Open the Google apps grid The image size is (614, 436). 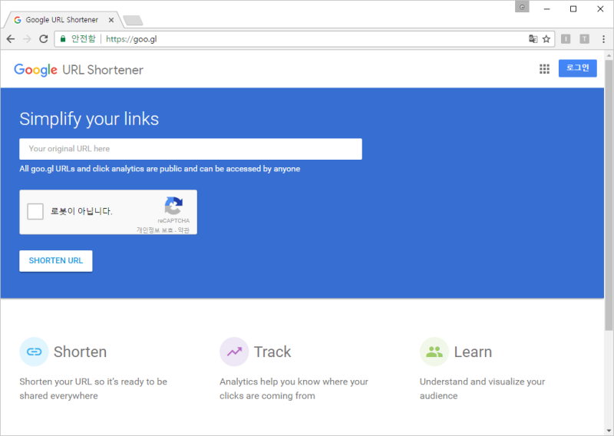pyautogui.click(x=544, y=69)
